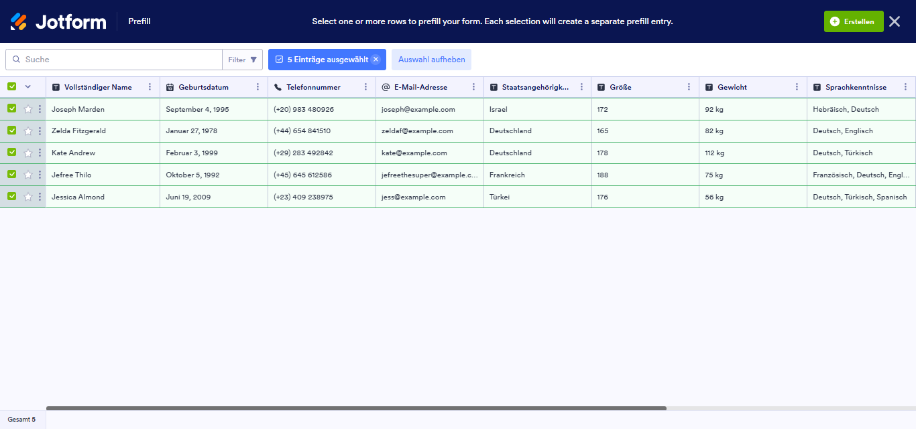Screen dimensions: 916x429
Task: Click the search magnifier icon
Action: click(16, 60)
